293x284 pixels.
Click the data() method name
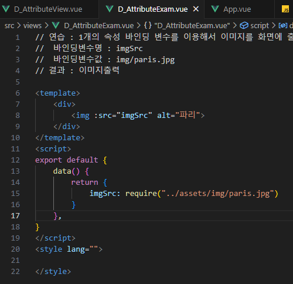coord(62,171)
